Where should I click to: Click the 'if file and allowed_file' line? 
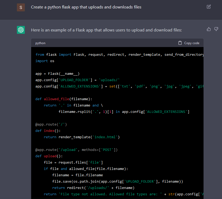pos(86,169)
